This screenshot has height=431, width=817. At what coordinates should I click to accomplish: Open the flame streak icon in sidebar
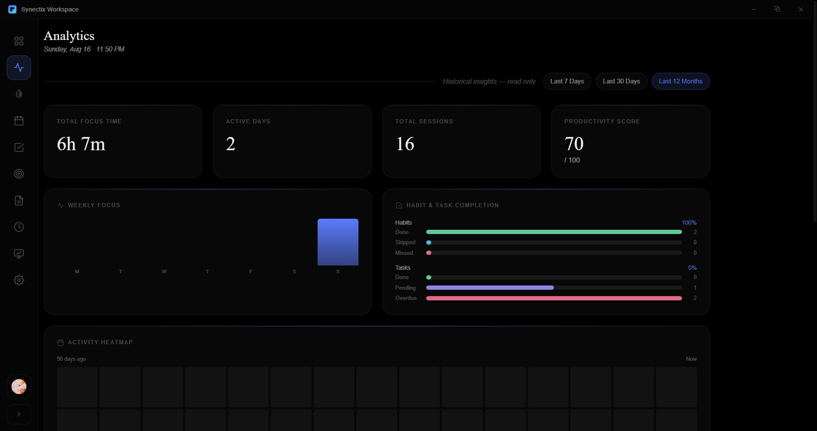[19, 94]
